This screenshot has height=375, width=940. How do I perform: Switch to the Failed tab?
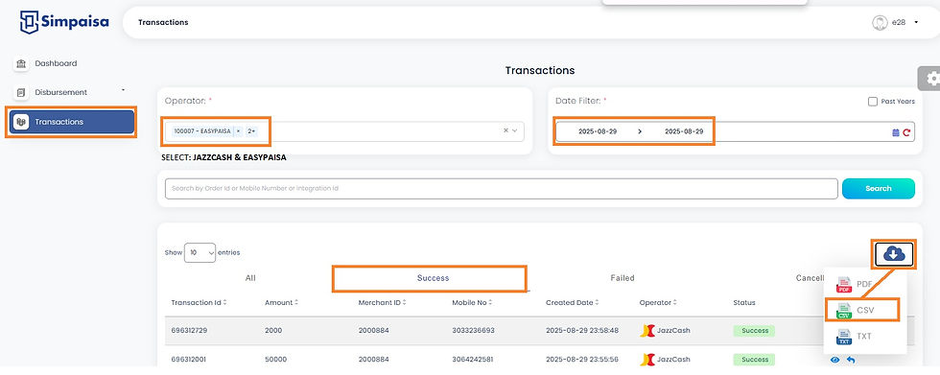coord(623,278)
